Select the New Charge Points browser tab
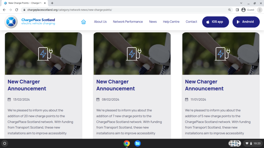Image resolution: width=264 pixels, height=148 pixels. click(25, 3)
